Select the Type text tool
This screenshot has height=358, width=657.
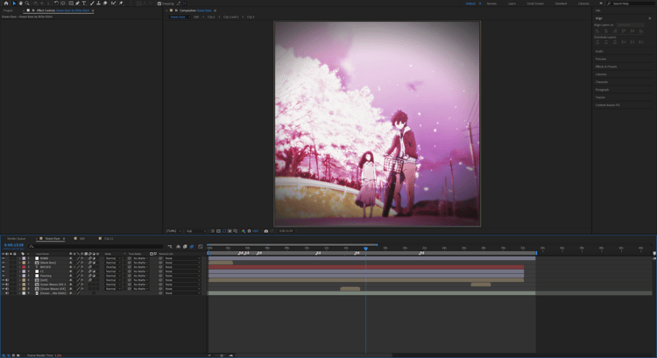tap(84, 4)
